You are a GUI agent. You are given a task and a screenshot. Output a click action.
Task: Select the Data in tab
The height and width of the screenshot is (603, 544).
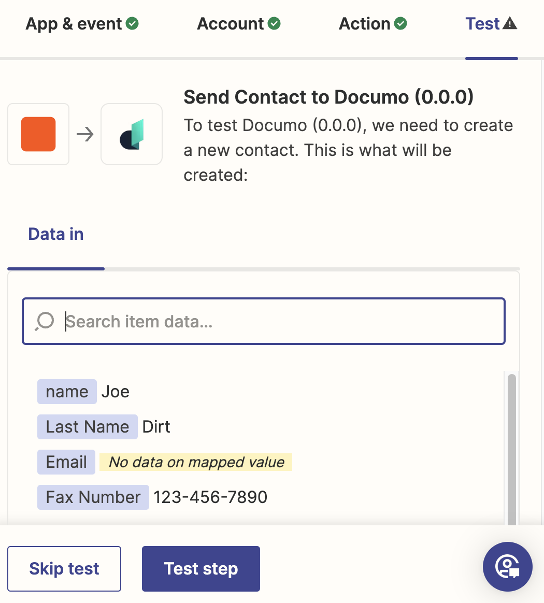point(56,234)
